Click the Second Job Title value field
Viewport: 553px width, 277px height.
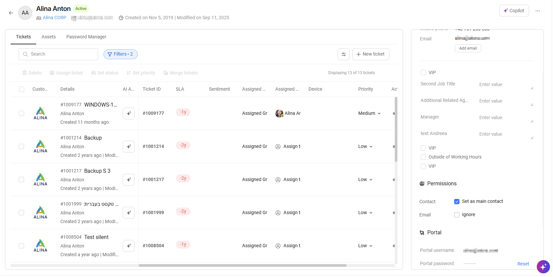506,84
